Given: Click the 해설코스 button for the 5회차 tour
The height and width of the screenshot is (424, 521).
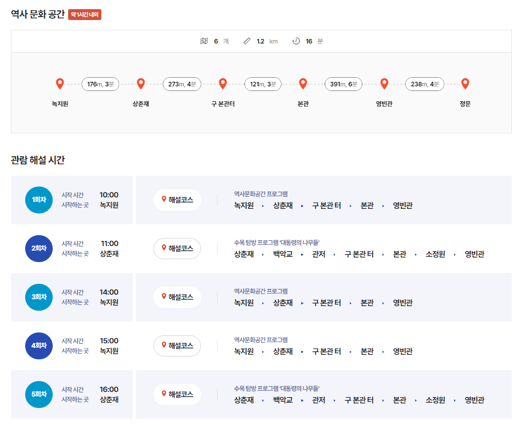Looking at the screenshot, I should tap(177, 394).
